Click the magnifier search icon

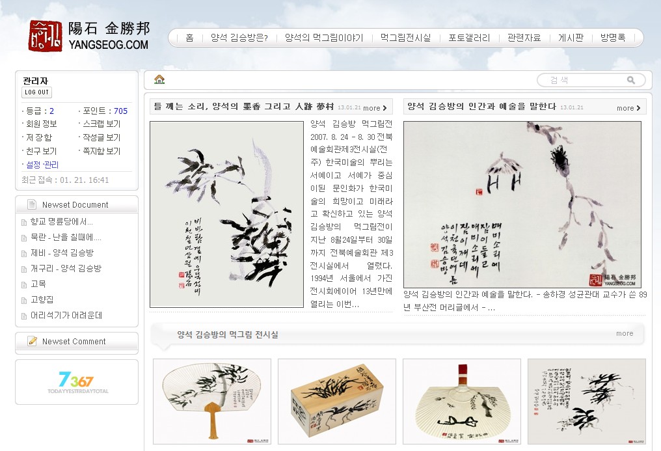pyautogui.click(x=631, y=80)
